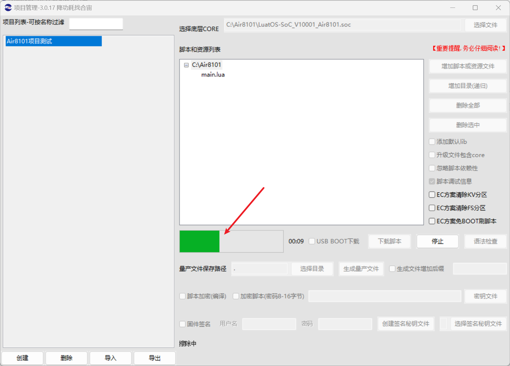Click the 选择文件 button for CORE
Image resolution: width=510 pixels, height=366 pixels.
485,25
